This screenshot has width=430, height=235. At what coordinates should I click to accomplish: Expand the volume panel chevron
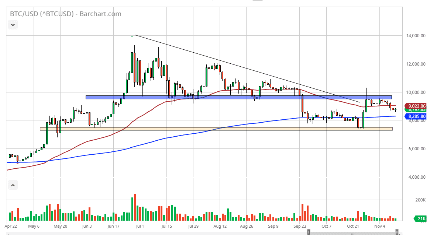(13, 185)
